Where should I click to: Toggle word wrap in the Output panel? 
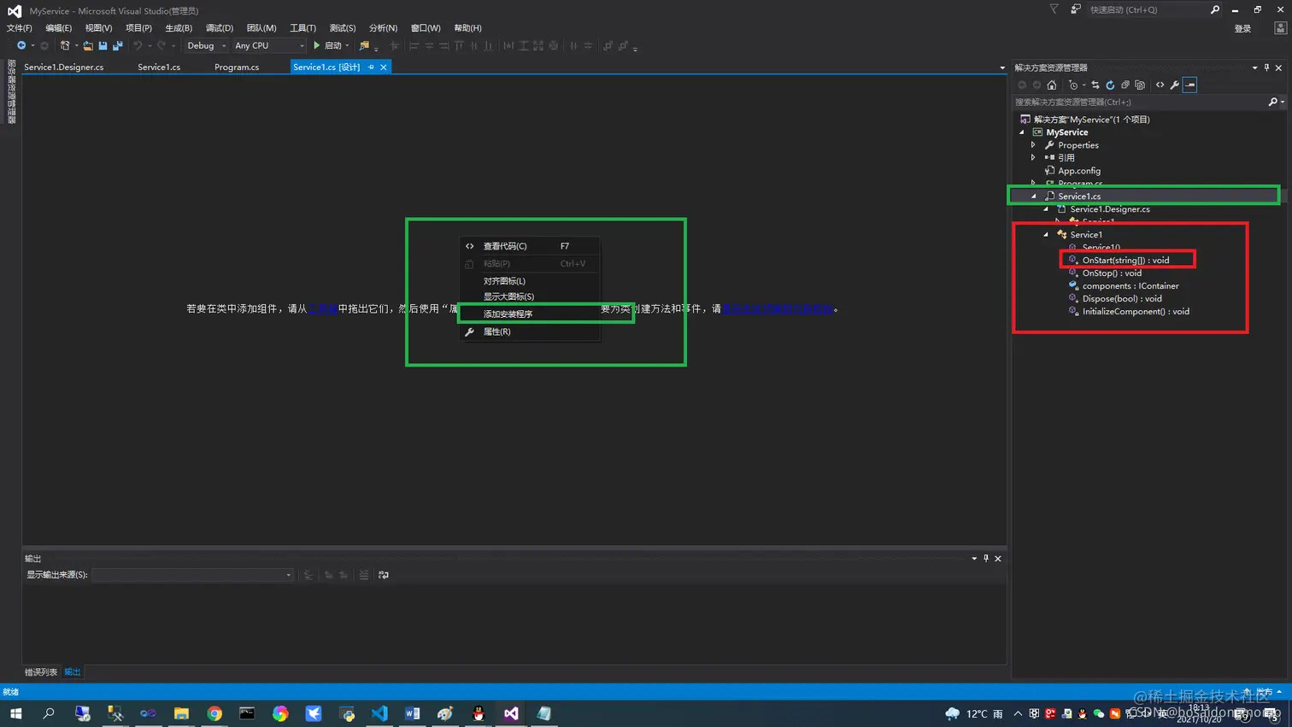384,575
